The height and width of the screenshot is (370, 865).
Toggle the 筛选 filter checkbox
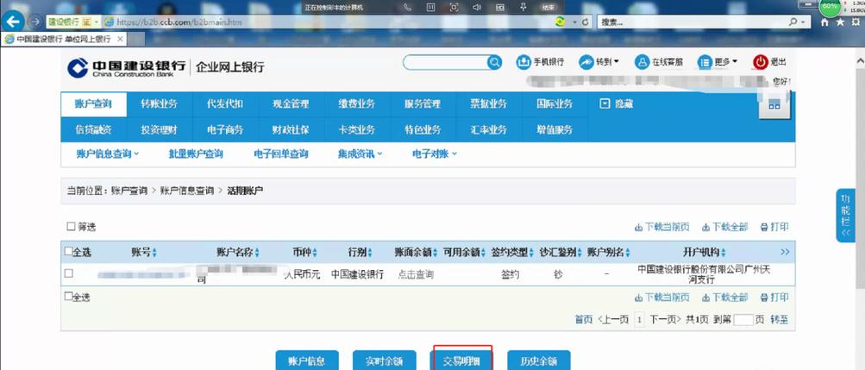tap(71, 227)
